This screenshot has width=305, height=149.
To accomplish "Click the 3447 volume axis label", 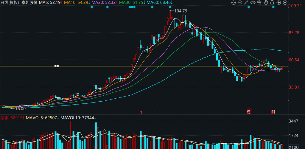I will pos(294,121).
